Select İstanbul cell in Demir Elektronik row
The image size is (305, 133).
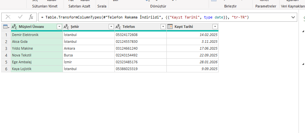(x=89, y=35)
